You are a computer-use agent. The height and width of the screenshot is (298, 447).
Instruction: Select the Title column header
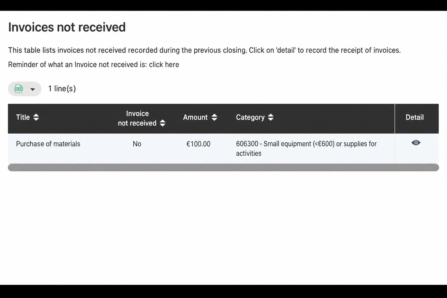tap(23, 117)
